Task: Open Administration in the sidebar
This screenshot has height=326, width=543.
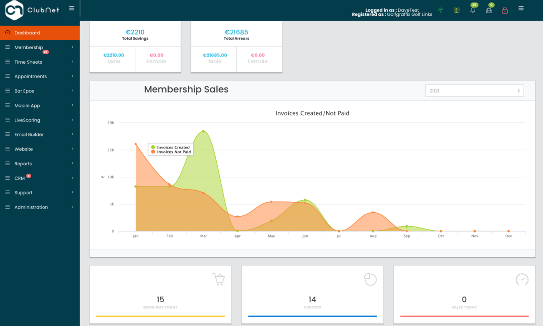Action: coord(40,207)
